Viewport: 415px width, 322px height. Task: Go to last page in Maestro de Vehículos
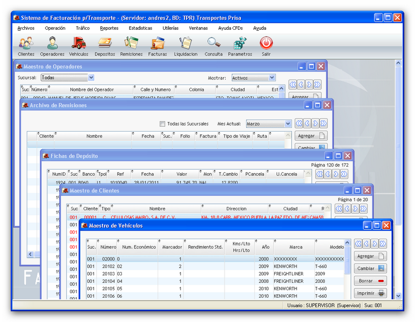coord(383,243)
